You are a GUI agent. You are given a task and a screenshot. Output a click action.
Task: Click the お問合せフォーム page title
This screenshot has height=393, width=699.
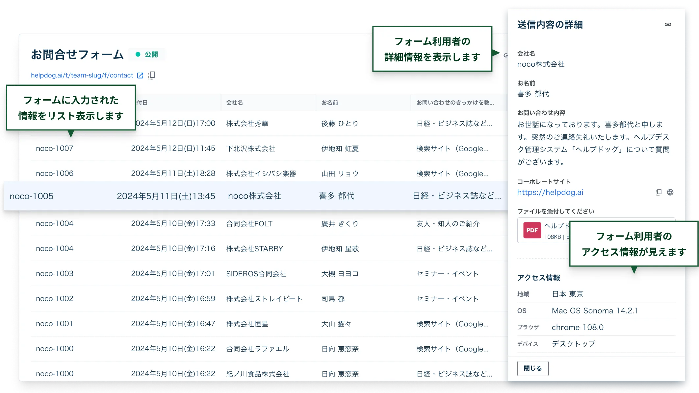click(77, 55)
